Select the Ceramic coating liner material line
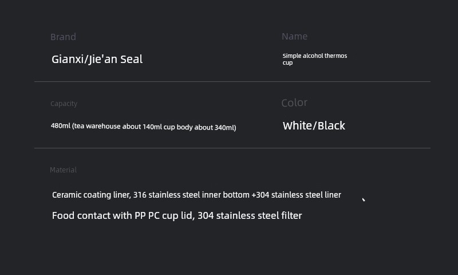Screen dimensions: 458x275 click(196, 195)
